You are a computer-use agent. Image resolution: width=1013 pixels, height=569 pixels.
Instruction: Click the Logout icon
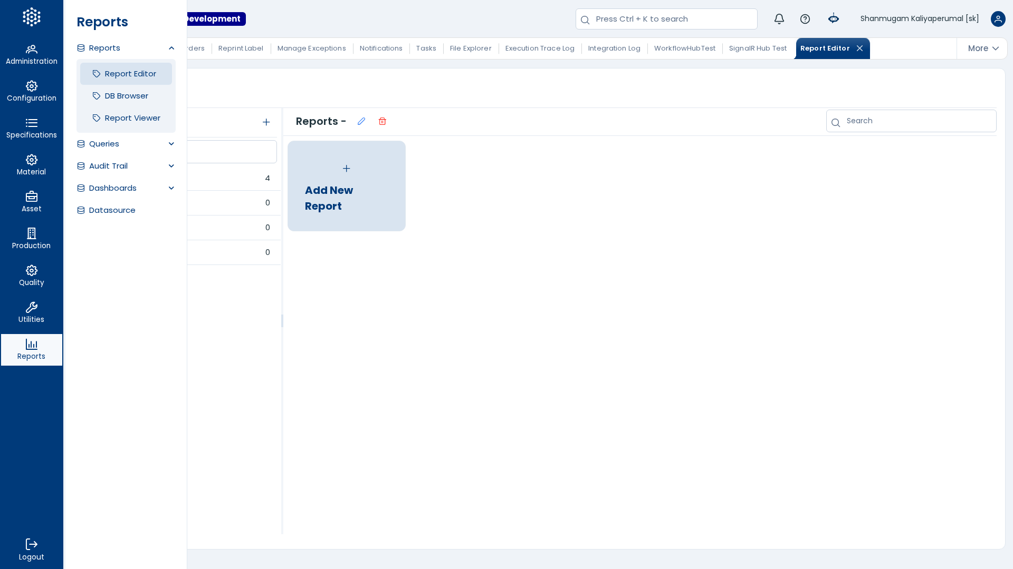click(32, 544)
